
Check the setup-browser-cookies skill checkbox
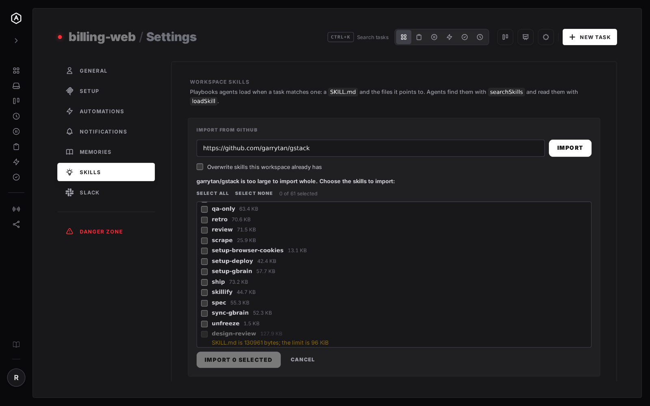204,251
